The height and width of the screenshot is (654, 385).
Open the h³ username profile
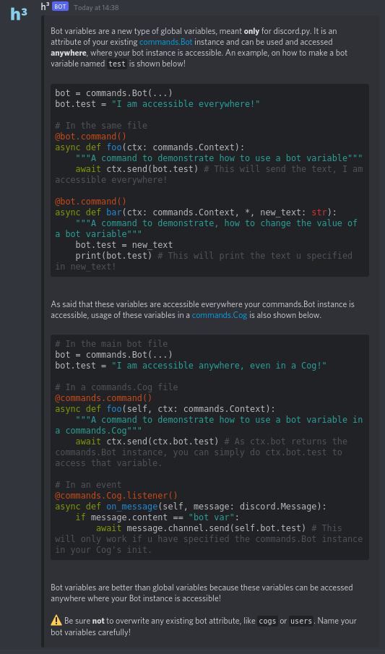coord(46,7)
